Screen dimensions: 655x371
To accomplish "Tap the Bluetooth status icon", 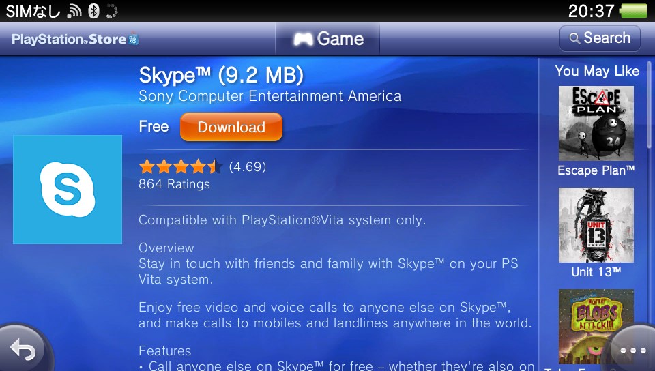I will coord(93,11).
